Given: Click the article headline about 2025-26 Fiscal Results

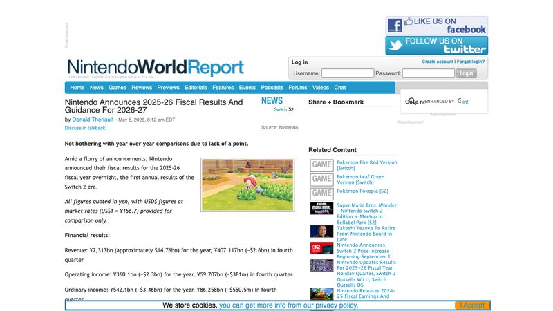Looking at the screenshot, I should point(153,106).
